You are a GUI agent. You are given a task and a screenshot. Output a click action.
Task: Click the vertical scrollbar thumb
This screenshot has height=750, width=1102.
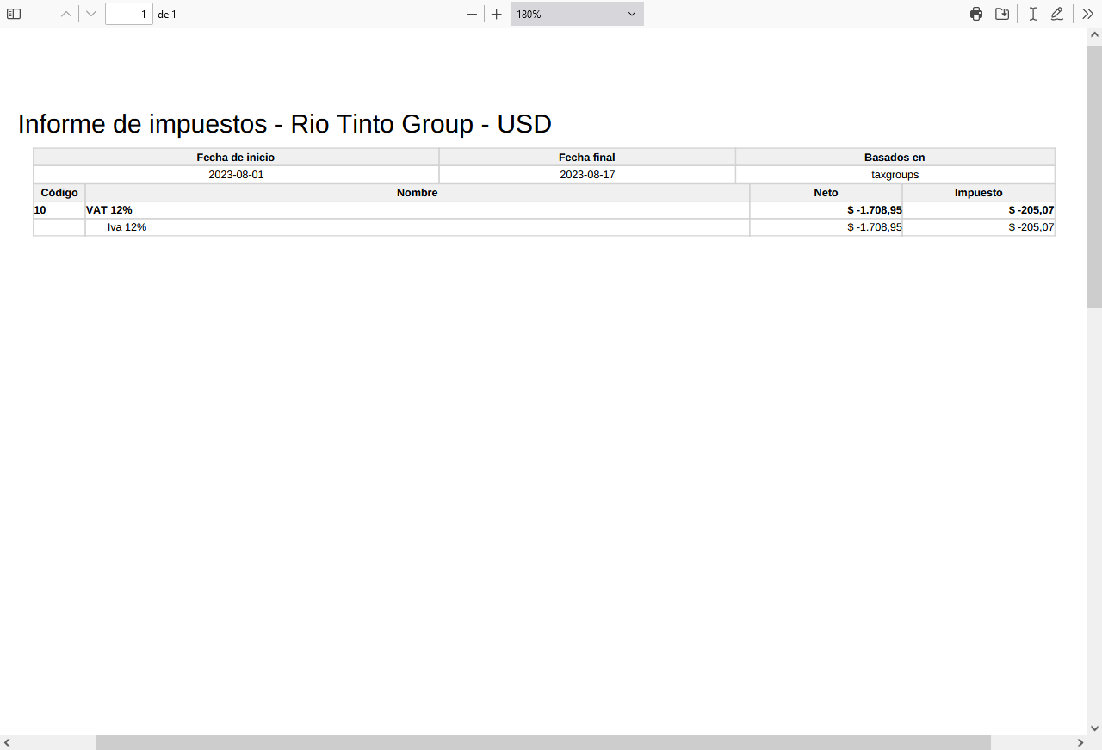click(1094, 175)
